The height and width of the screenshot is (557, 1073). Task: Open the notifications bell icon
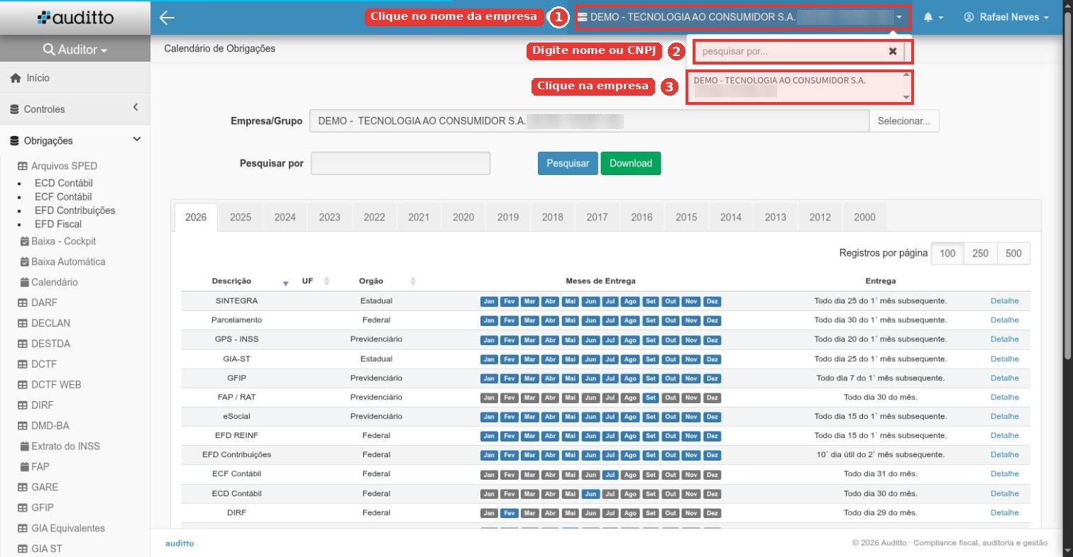pos(928,18)
